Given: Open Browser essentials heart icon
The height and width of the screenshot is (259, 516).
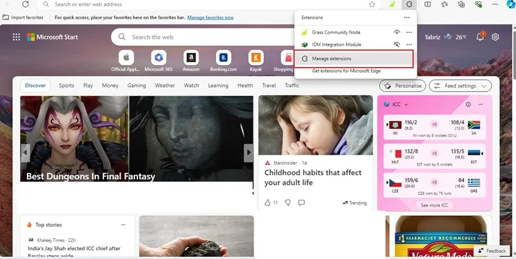Looking at the screenshot, I should (479, 5).
